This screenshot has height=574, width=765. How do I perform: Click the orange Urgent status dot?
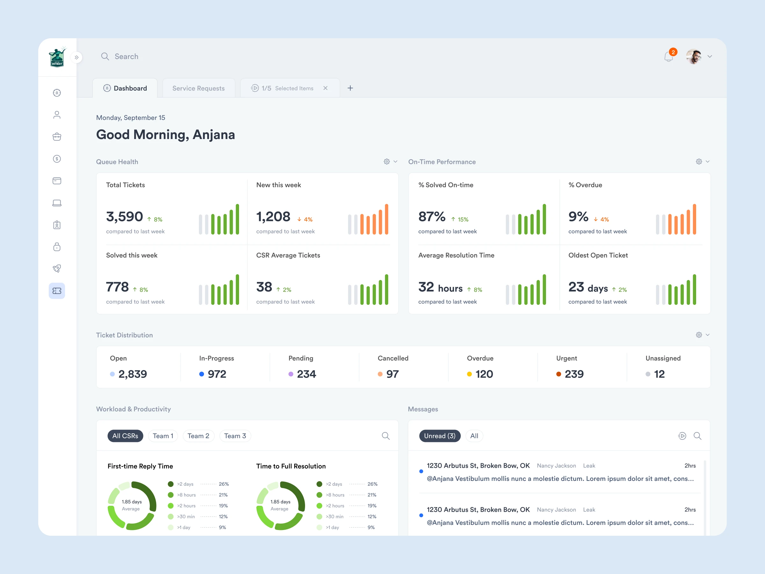558,374
